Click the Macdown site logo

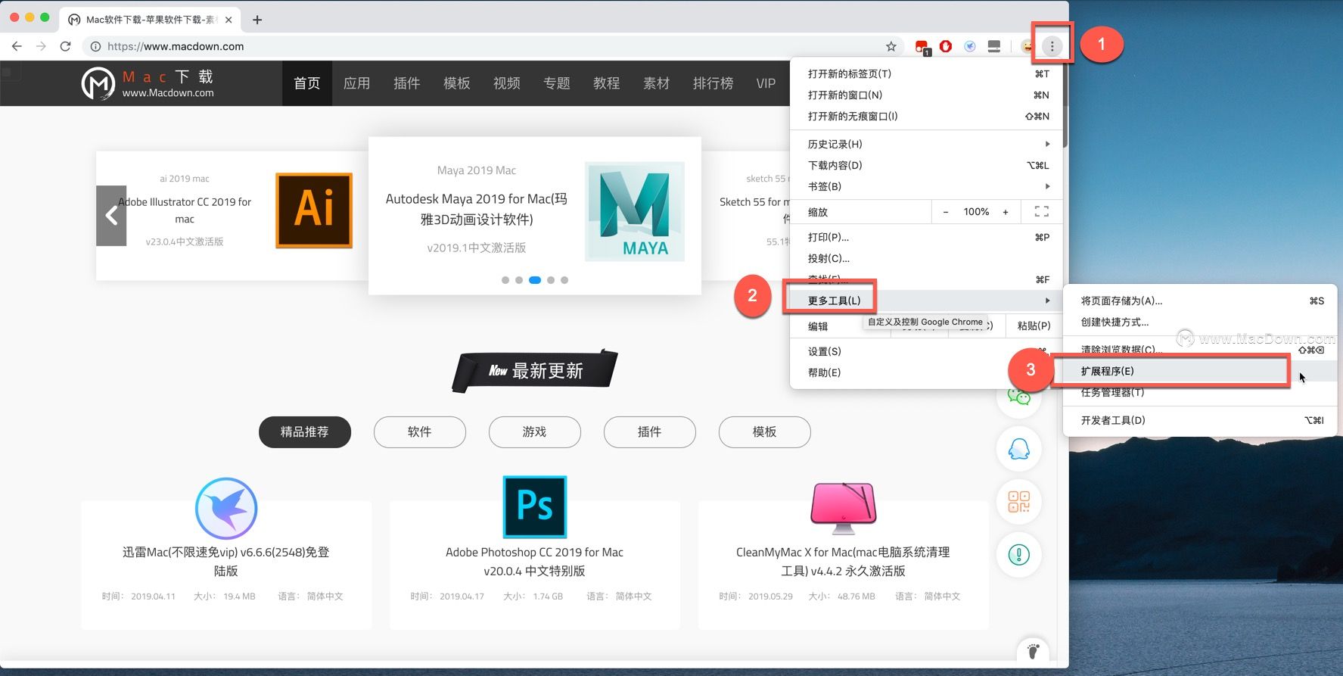[148, 83]
